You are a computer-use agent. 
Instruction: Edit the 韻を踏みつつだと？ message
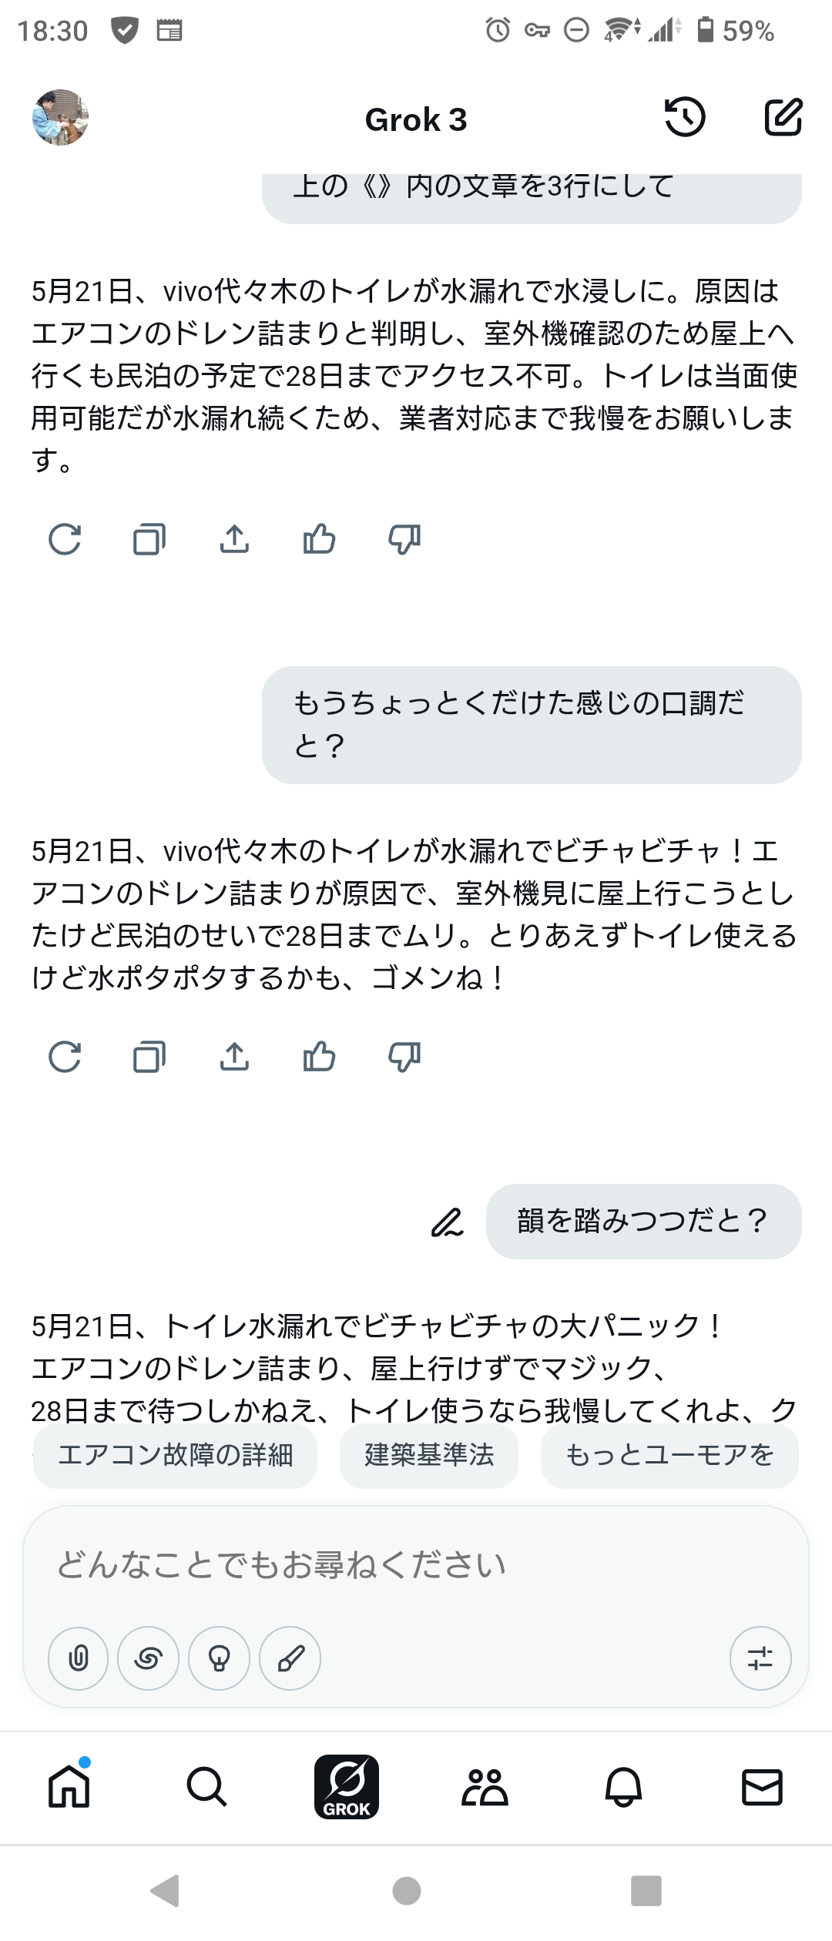447,1222
